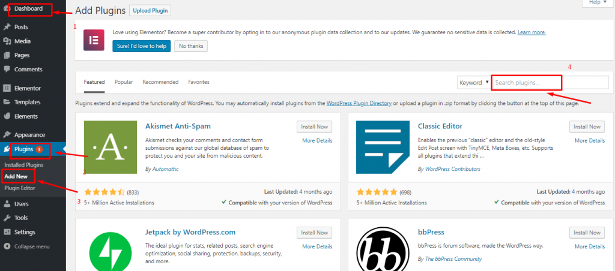Viewport: 615px width, 271px height.
Task: Click the bbPress plugin logo
Action: tap(383, 249)
